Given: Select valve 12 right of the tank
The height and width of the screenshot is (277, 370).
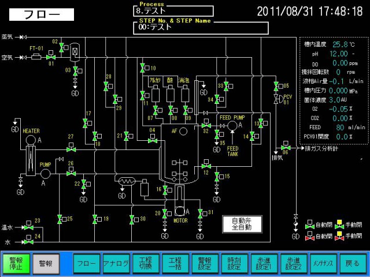Looking at the screenshot, I should coord(206,164).
